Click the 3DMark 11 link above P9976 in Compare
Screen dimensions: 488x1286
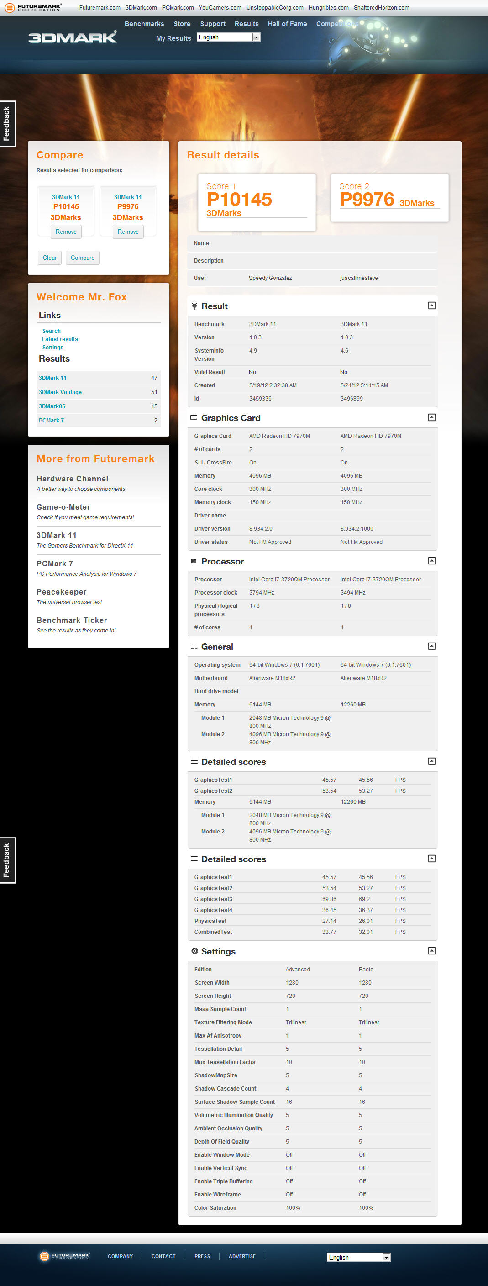click(128, 197)
